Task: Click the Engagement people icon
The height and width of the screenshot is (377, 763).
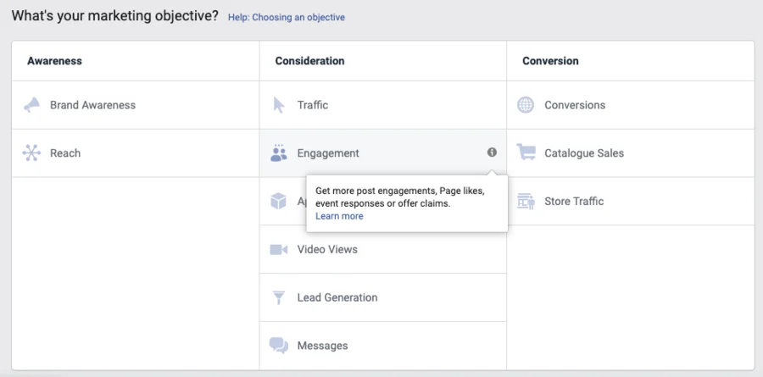Action: click(279, 153)
